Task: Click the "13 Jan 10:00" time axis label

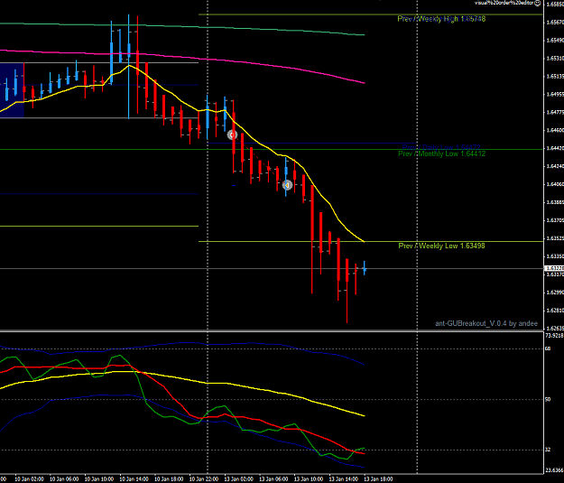Action: coord(309,479)
